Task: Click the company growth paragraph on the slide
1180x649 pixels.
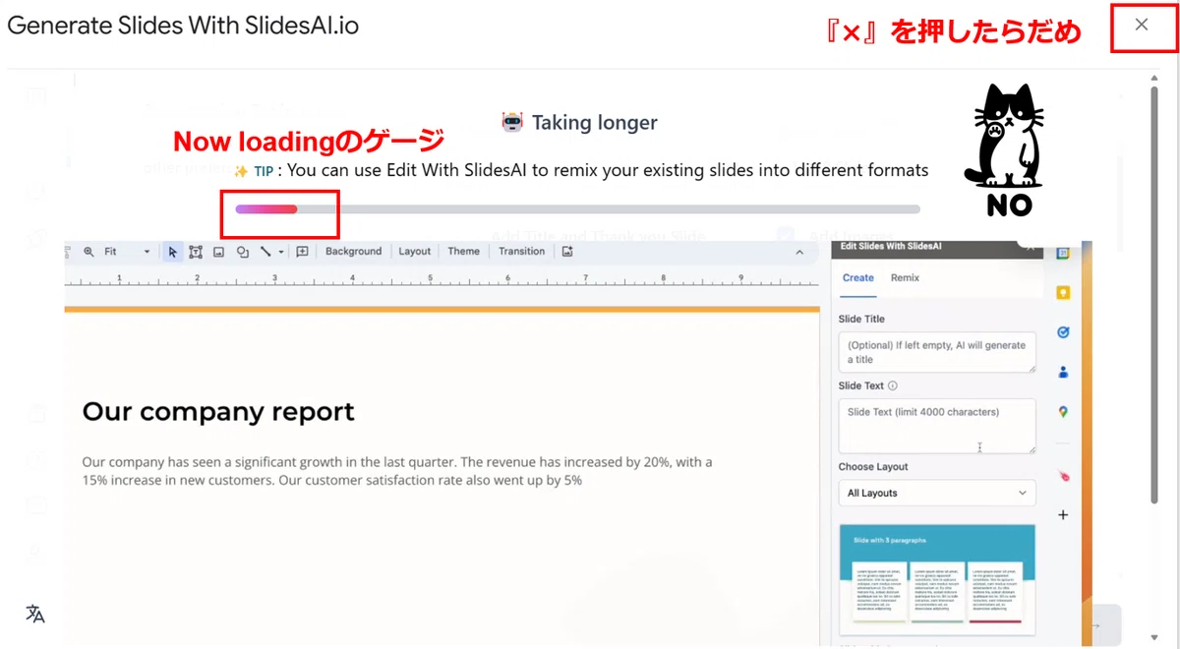Action: click(x=397, y=471)
